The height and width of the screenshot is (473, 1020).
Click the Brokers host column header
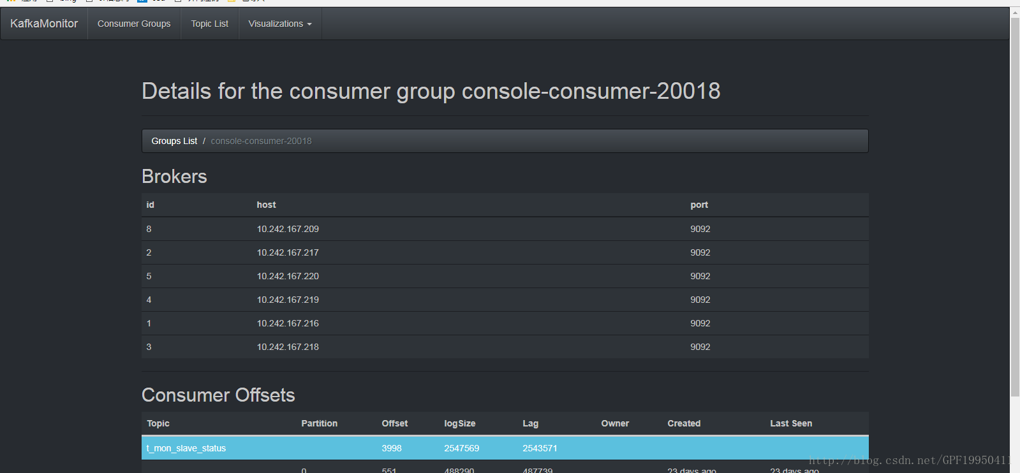[x=266, y=205]
